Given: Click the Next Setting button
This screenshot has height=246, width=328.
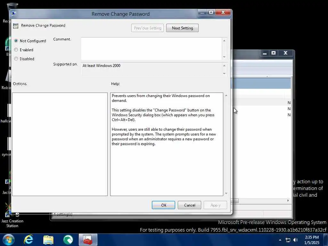Looking at the screenshot, I should pyautogui.click(x=182, y=28).
